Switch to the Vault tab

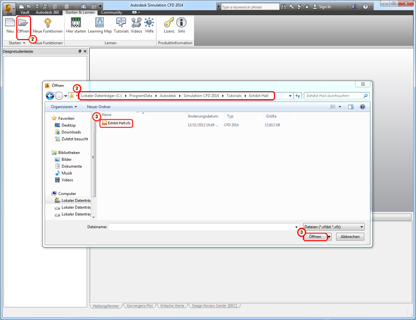coord(25,12)
